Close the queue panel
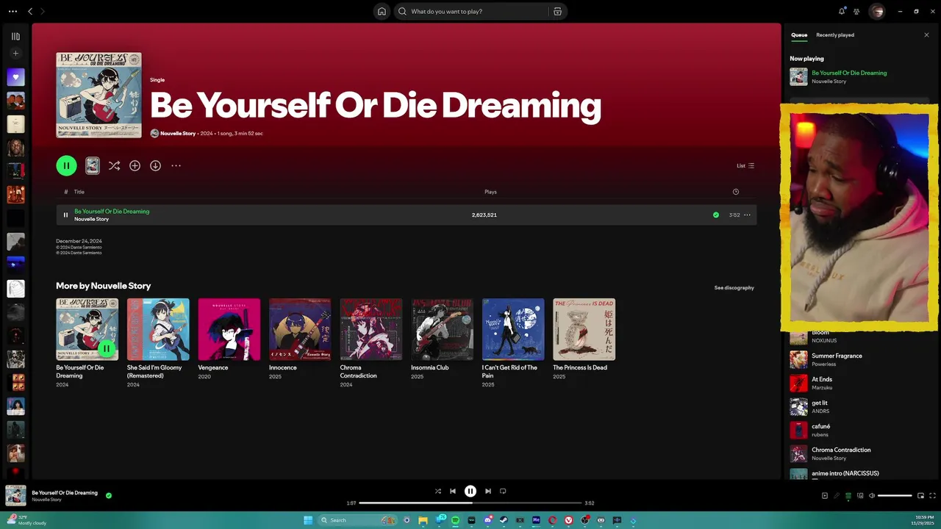This screenshot has height=529, width=941. tap(926, 35)
